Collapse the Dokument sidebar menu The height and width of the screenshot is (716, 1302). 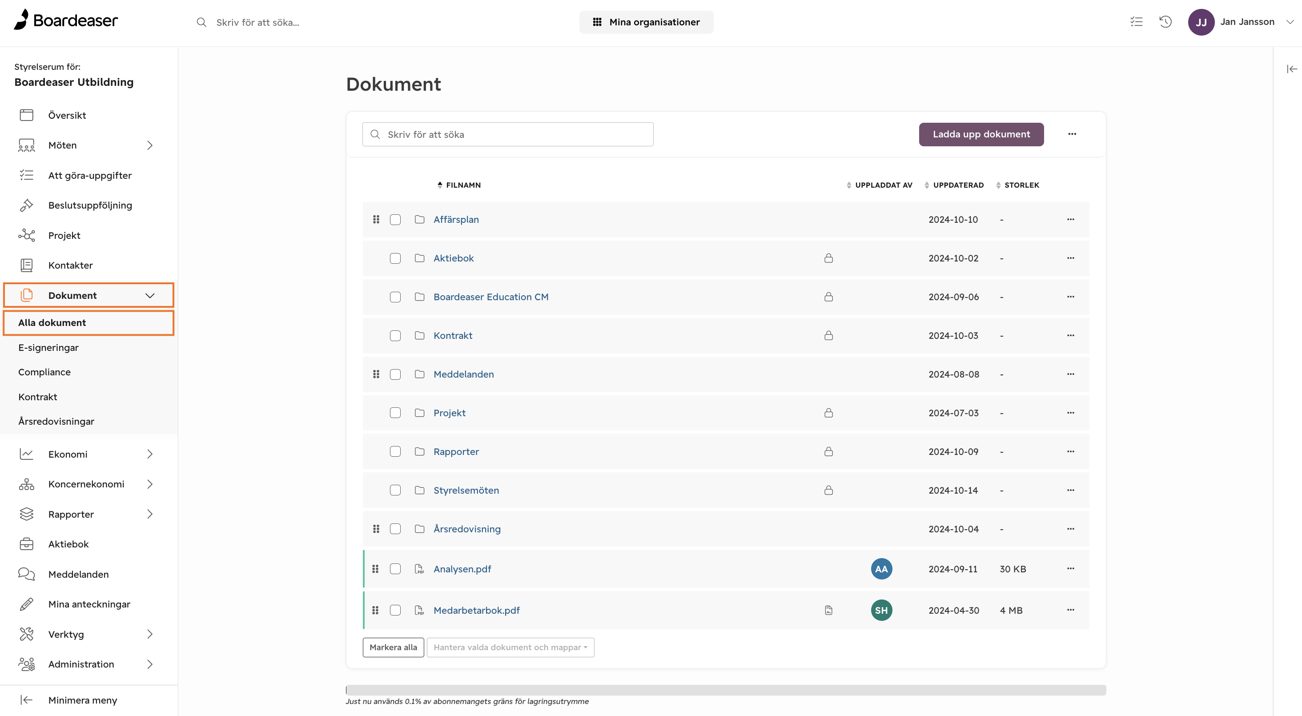(149, 295)
